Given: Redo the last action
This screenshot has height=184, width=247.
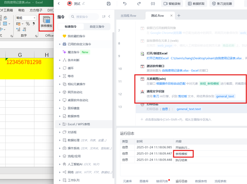Looking at the screenshot, I should (x=139, y=4).
